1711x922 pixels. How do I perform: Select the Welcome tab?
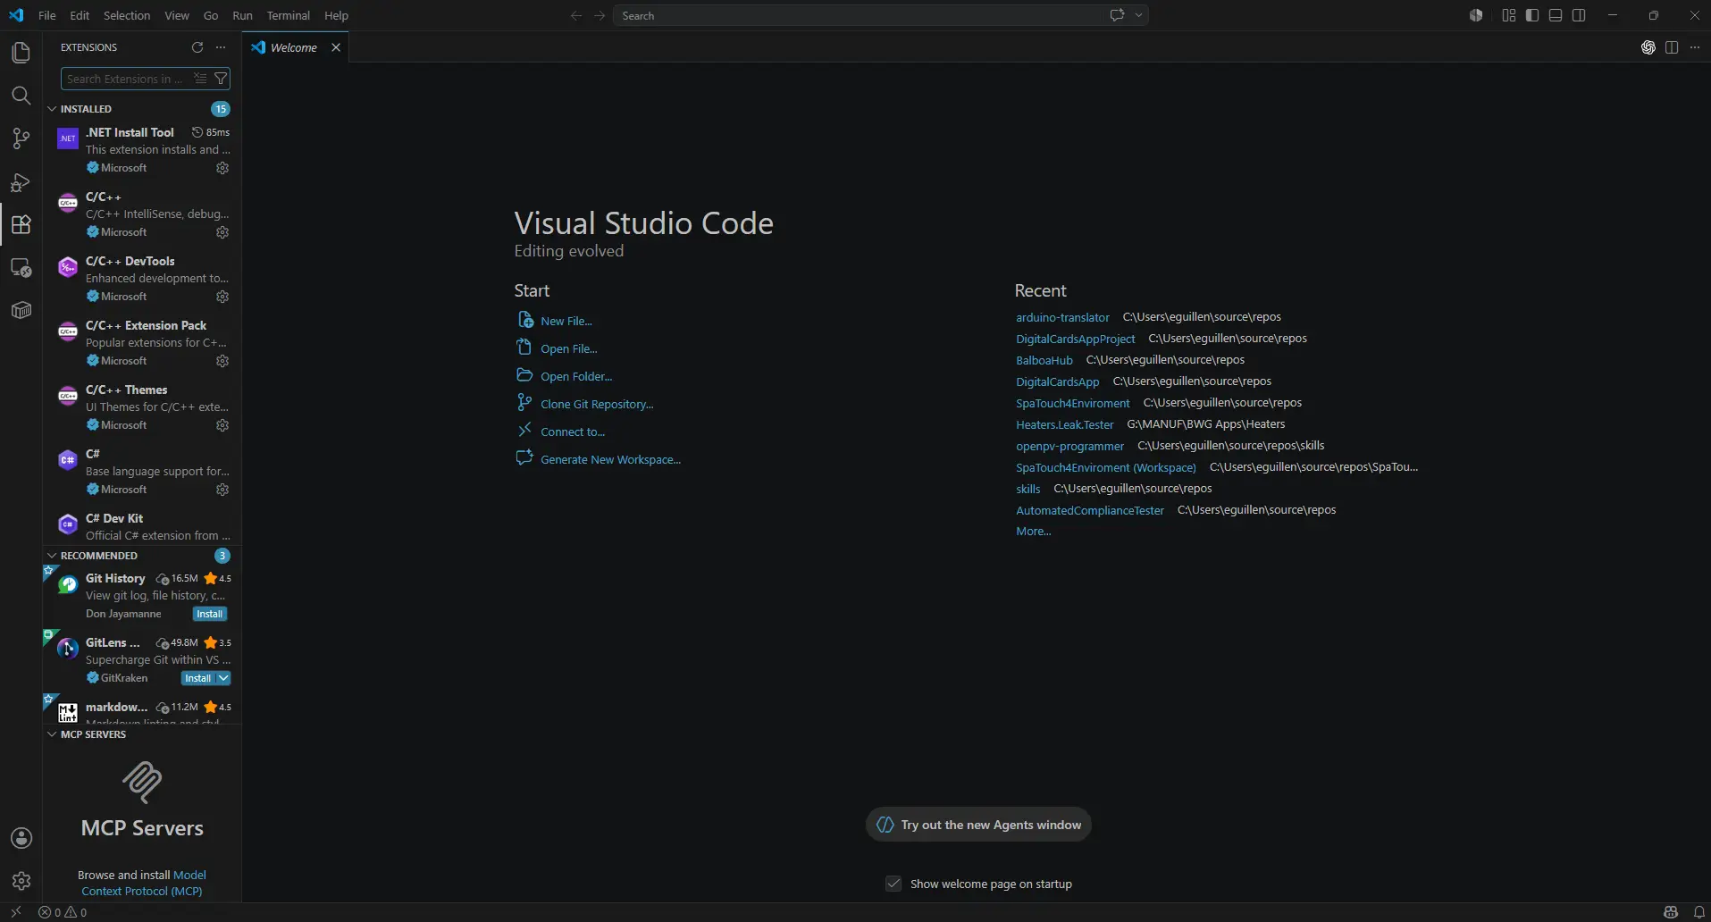tap(294, 47)
